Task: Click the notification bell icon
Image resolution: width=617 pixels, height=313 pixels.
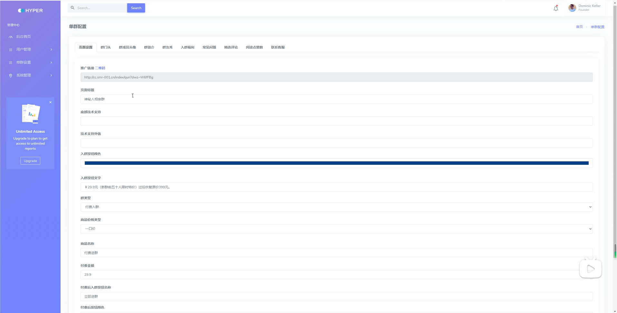Action: click(x=556, y=8)
